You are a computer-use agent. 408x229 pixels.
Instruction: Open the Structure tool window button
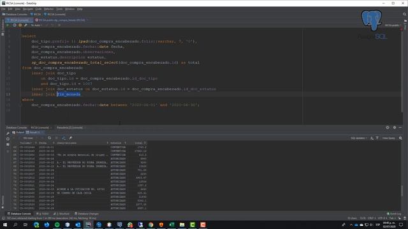[x=61, y=214]
